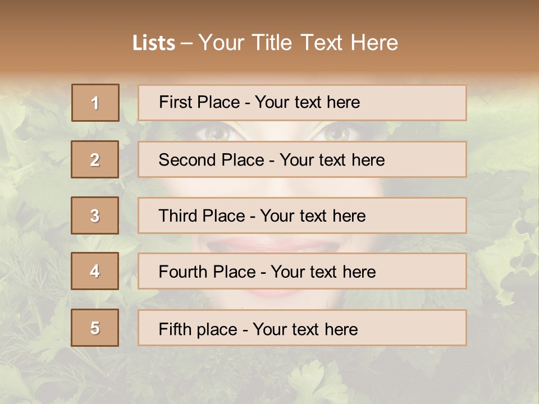Viewport: 539px width, 404px height.
Task: Select the Third Place text bar
Action: point(302,215)
